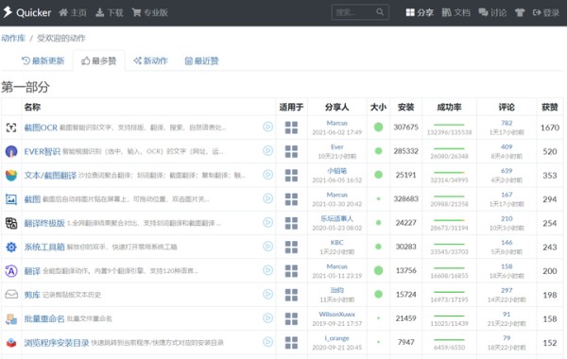567x359 pixels.
Task: Click the 截图 picture icon
Action: pos(11,199)
